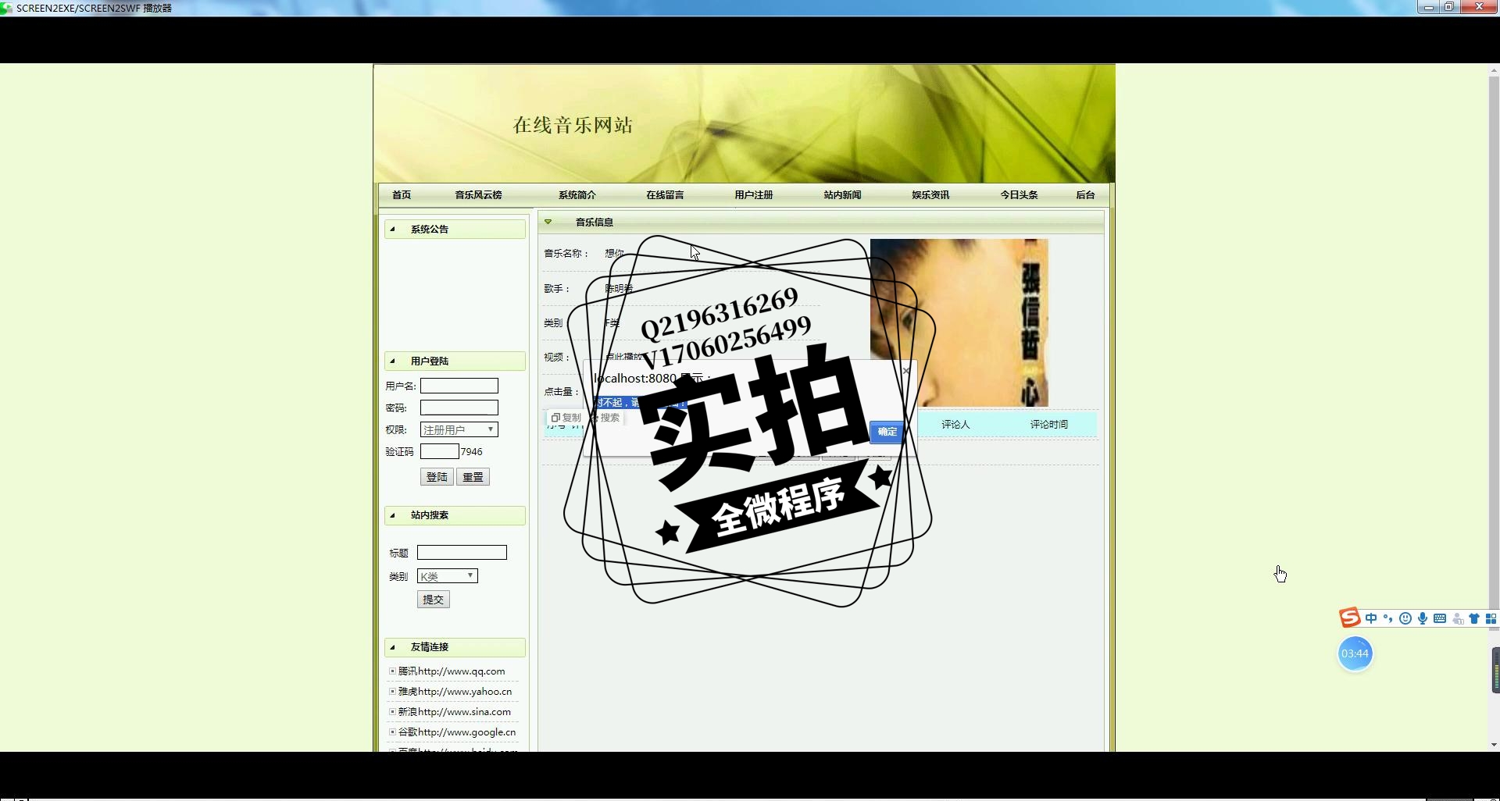Toggle Chinese/English mode in Sogou bar
This screenshot has width=1500, height=801.
pos(1371,619)
